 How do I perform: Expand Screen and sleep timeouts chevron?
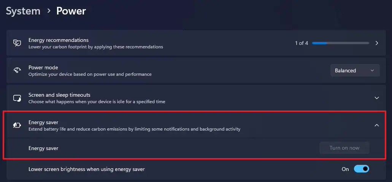click(x=377, y=98)
